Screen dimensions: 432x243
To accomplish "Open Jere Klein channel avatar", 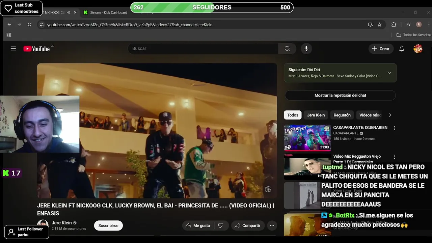I will tap(43, 225).
